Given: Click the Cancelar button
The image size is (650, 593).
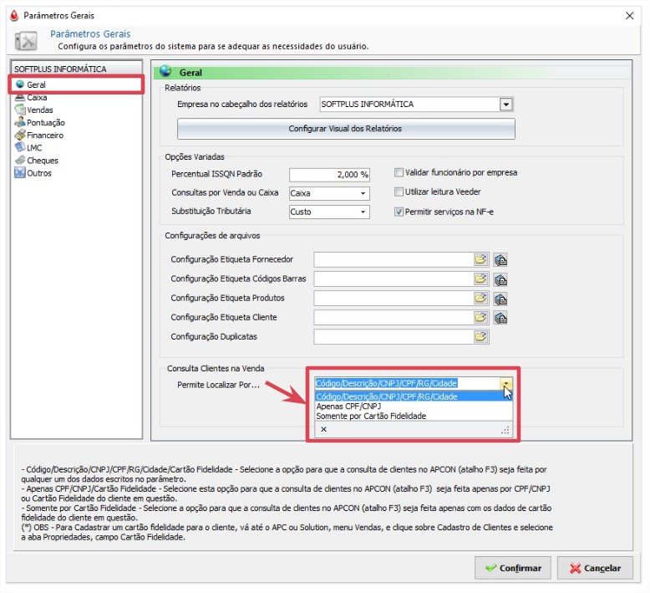Looking at the screenshot, I should tap(595, 568).
